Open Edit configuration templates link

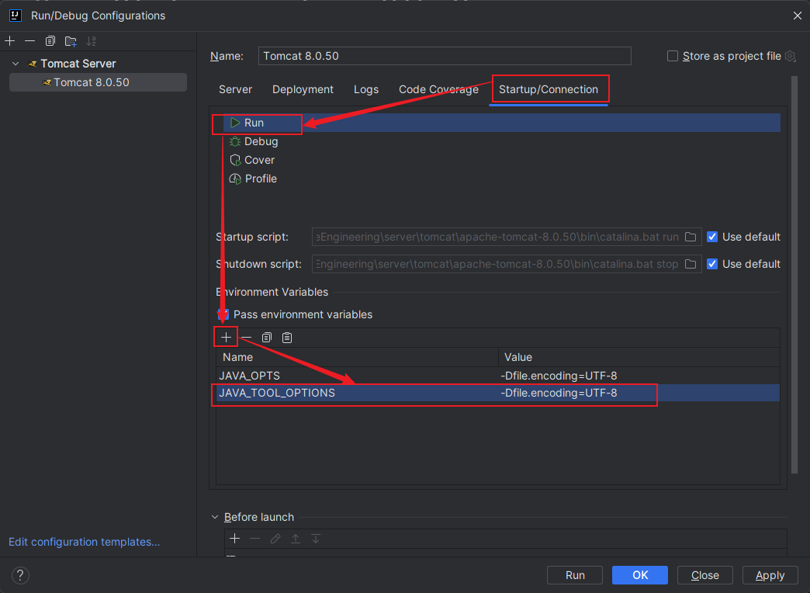click(85, 542)
